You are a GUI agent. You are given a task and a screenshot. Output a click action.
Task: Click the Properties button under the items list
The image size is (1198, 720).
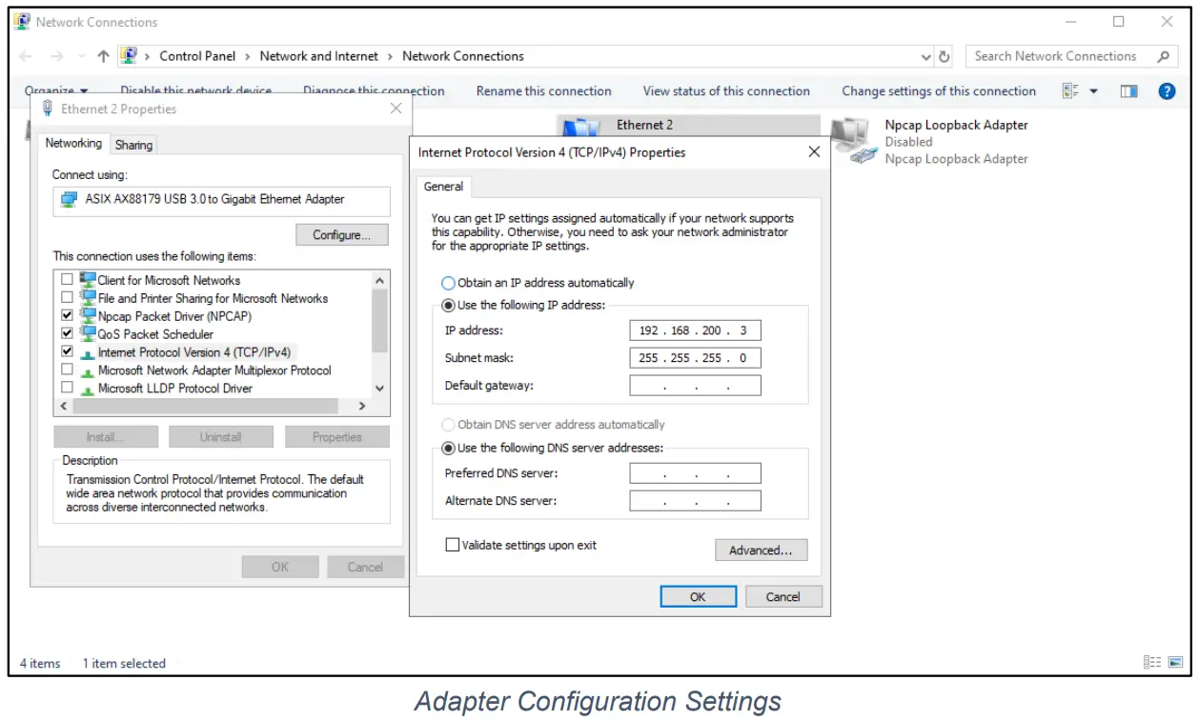(336, 437)
